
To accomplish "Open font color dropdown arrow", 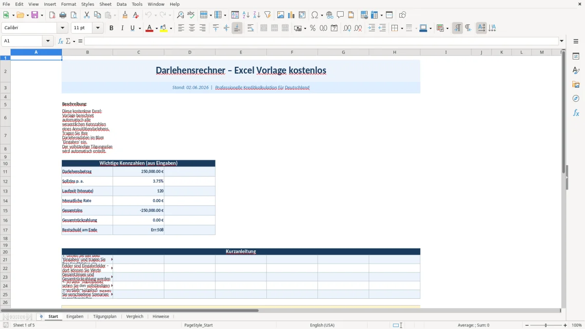I will point(156,28).
